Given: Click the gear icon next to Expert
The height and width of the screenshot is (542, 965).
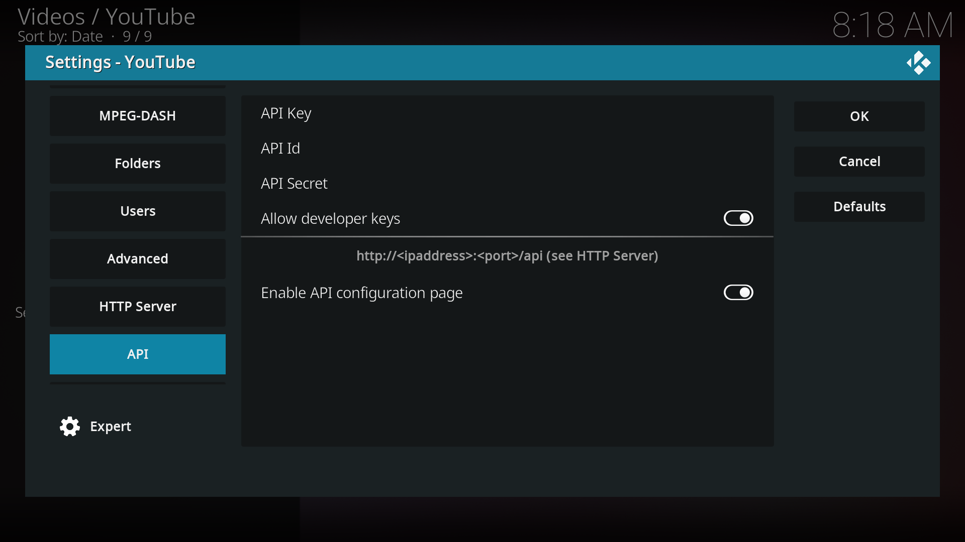Looking at the screenshot, I should pyautogui.click(x=69, y=426).
